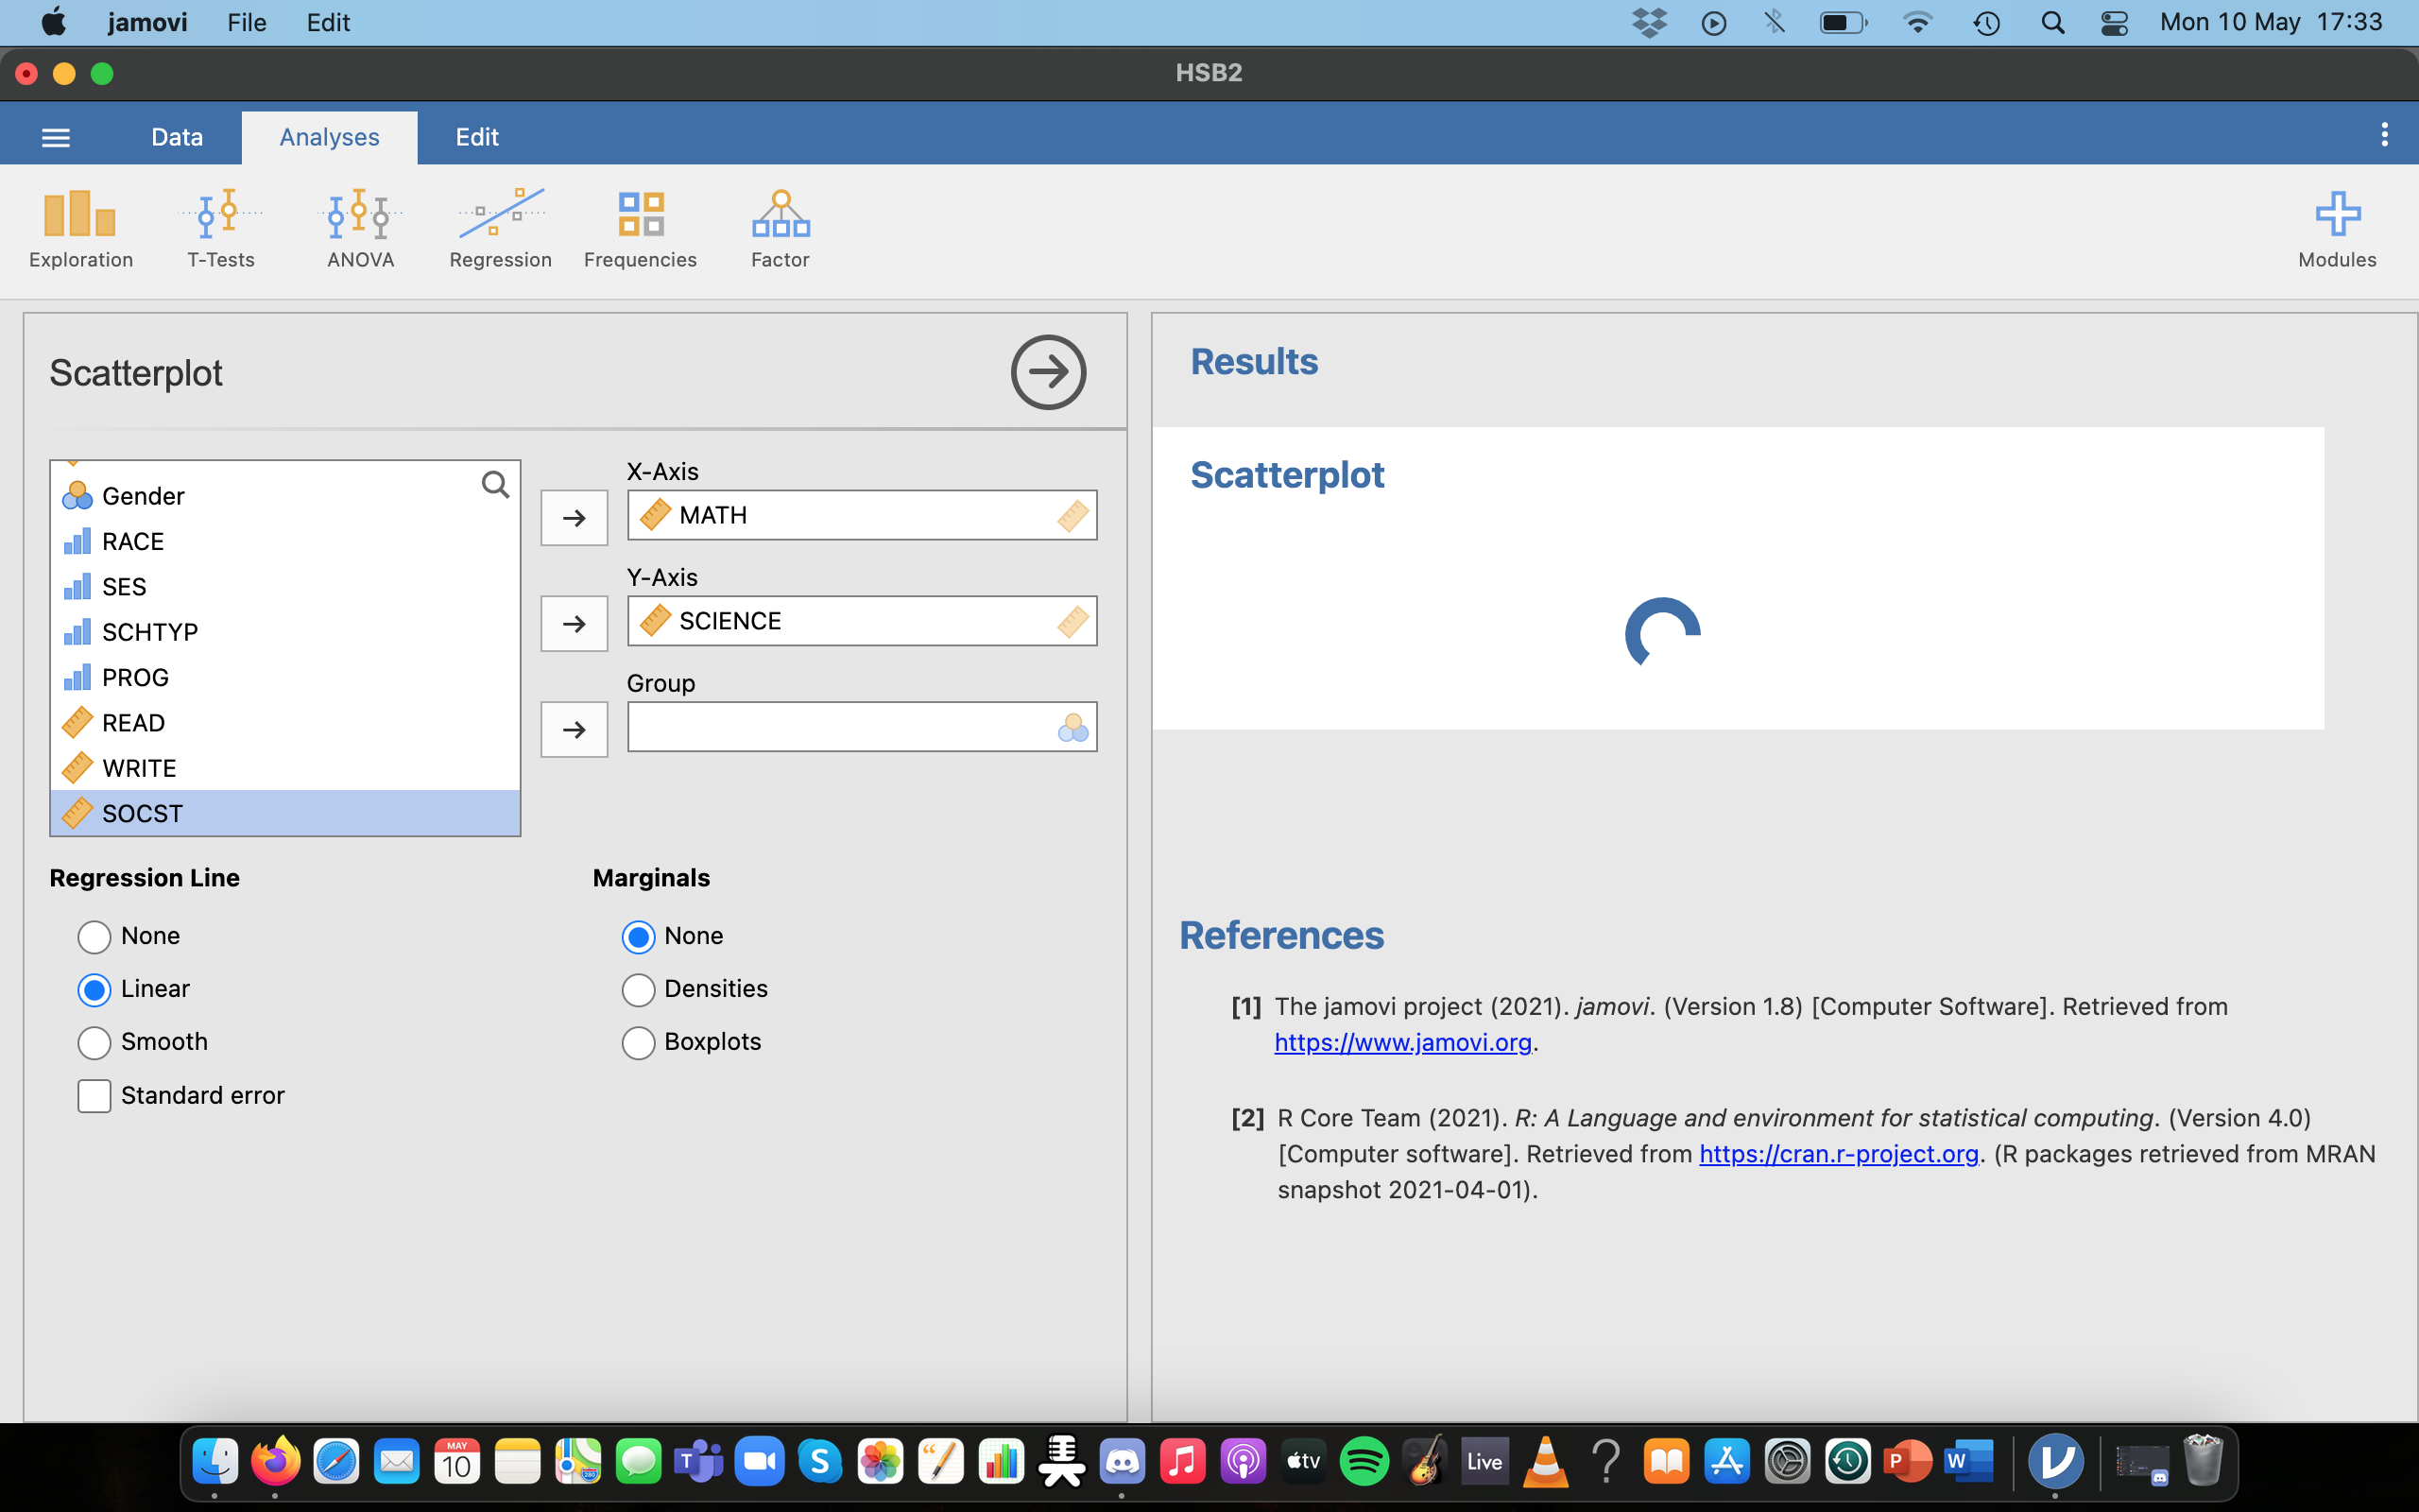The height and width of the screenshot is (1512, 2419).
Task: Open the three-dot options menu
Action: [x=2383, y=133]
